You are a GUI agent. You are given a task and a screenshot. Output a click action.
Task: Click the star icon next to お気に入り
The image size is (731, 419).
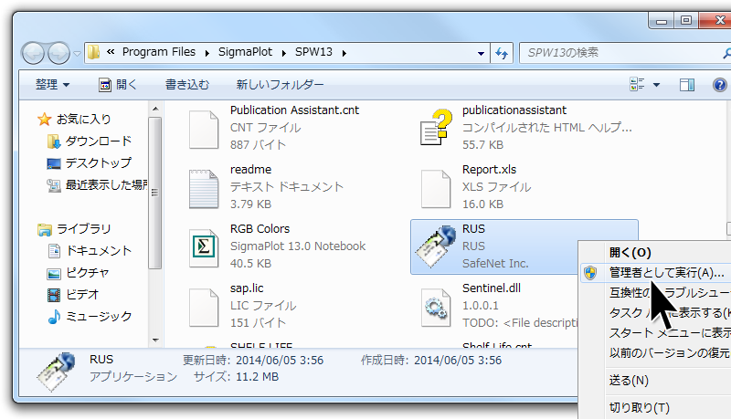(x=44, y=120)
